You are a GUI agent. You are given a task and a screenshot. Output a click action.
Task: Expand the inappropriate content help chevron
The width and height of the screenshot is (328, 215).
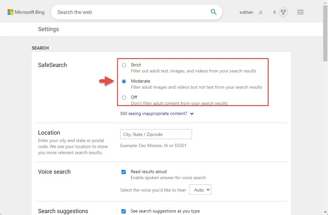point(192,113)
